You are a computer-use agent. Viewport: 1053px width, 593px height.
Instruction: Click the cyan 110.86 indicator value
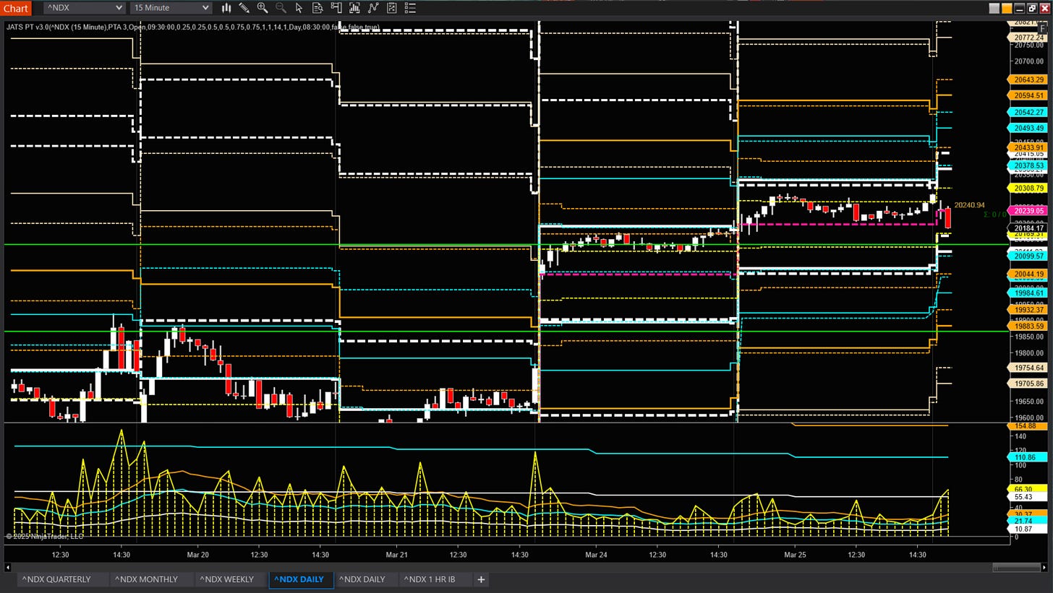1028,457
